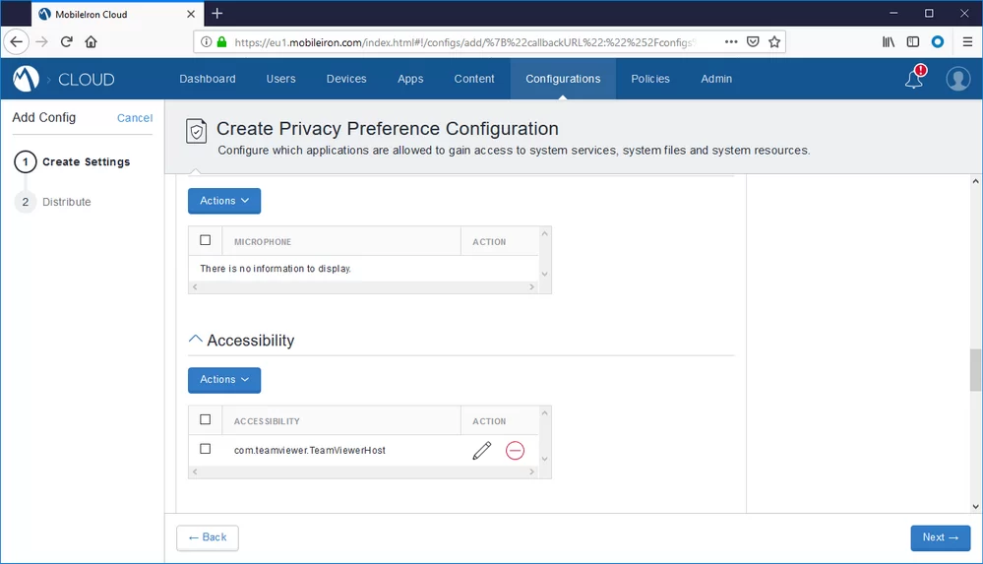This screenshot has width=983, height=564.
Task: Open user profile avatar icon
Action: pyautogui.click(x=957, y=79)
